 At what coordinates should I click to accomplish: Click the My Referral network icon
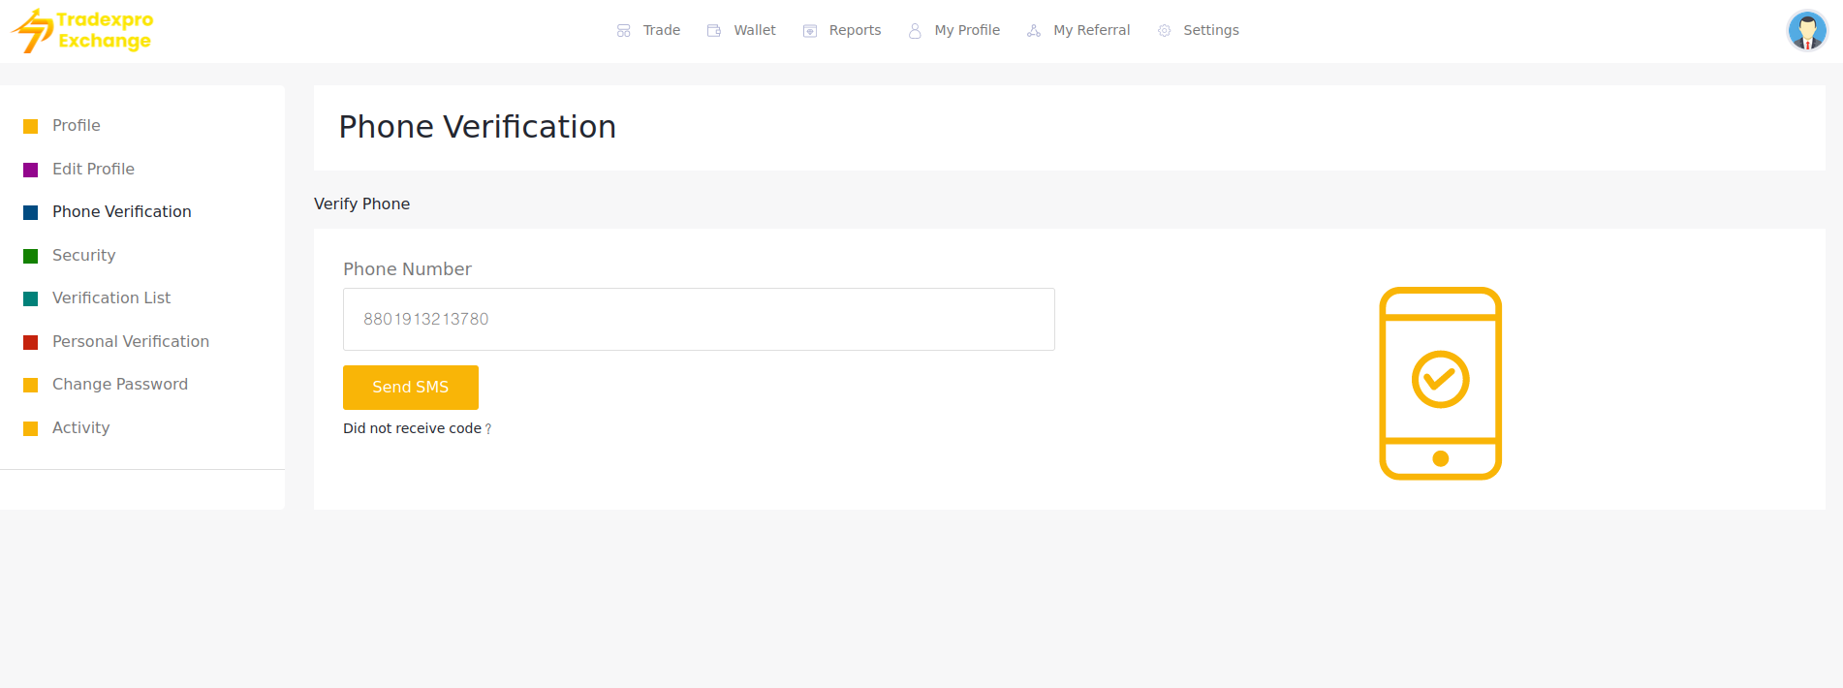(1034, 31)
